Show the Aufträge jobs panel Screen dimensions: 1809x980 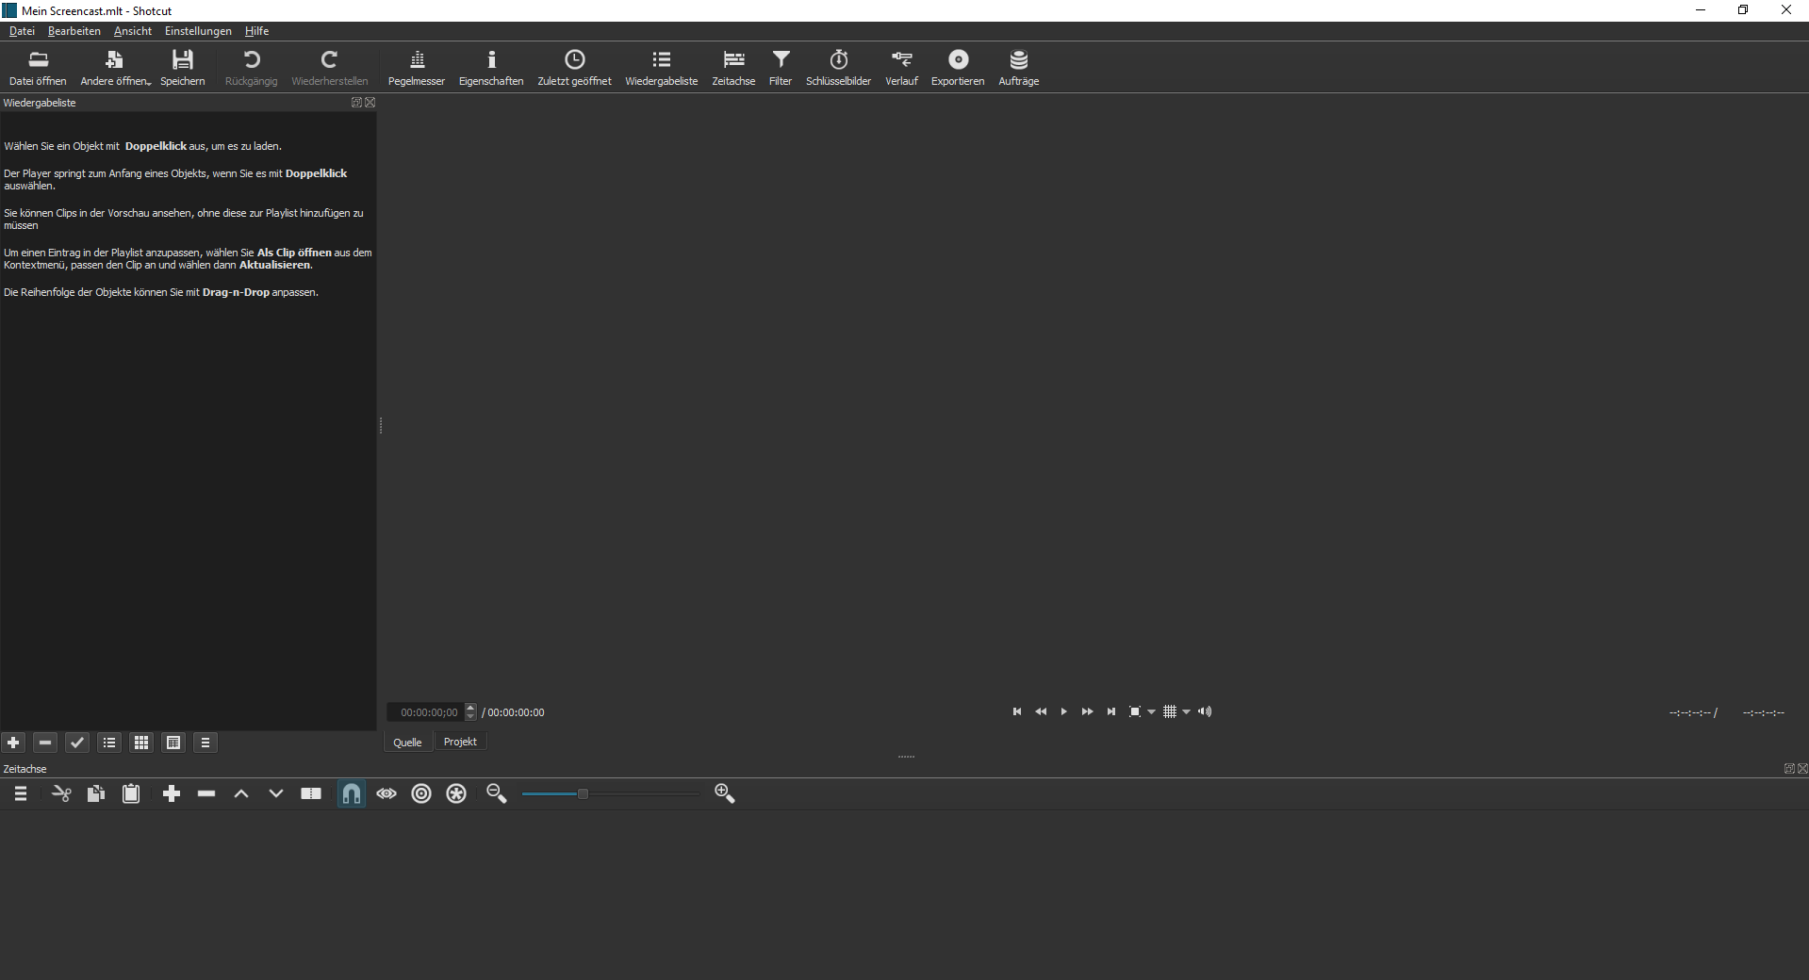click(x=1018, y=68)
